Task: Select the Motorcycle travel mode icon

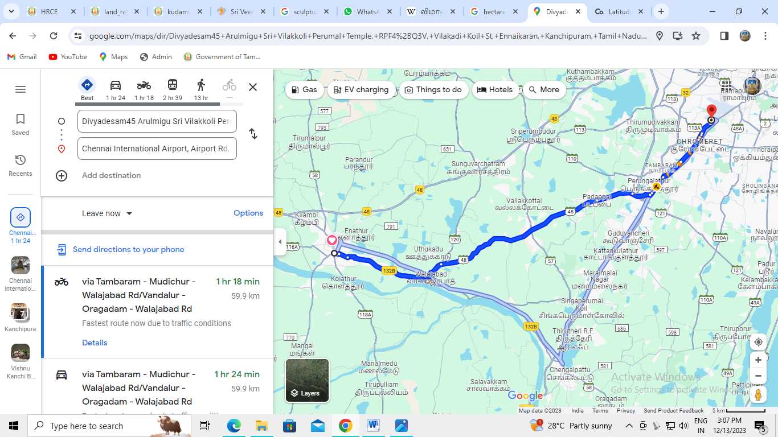Action: tap(144, 86)
